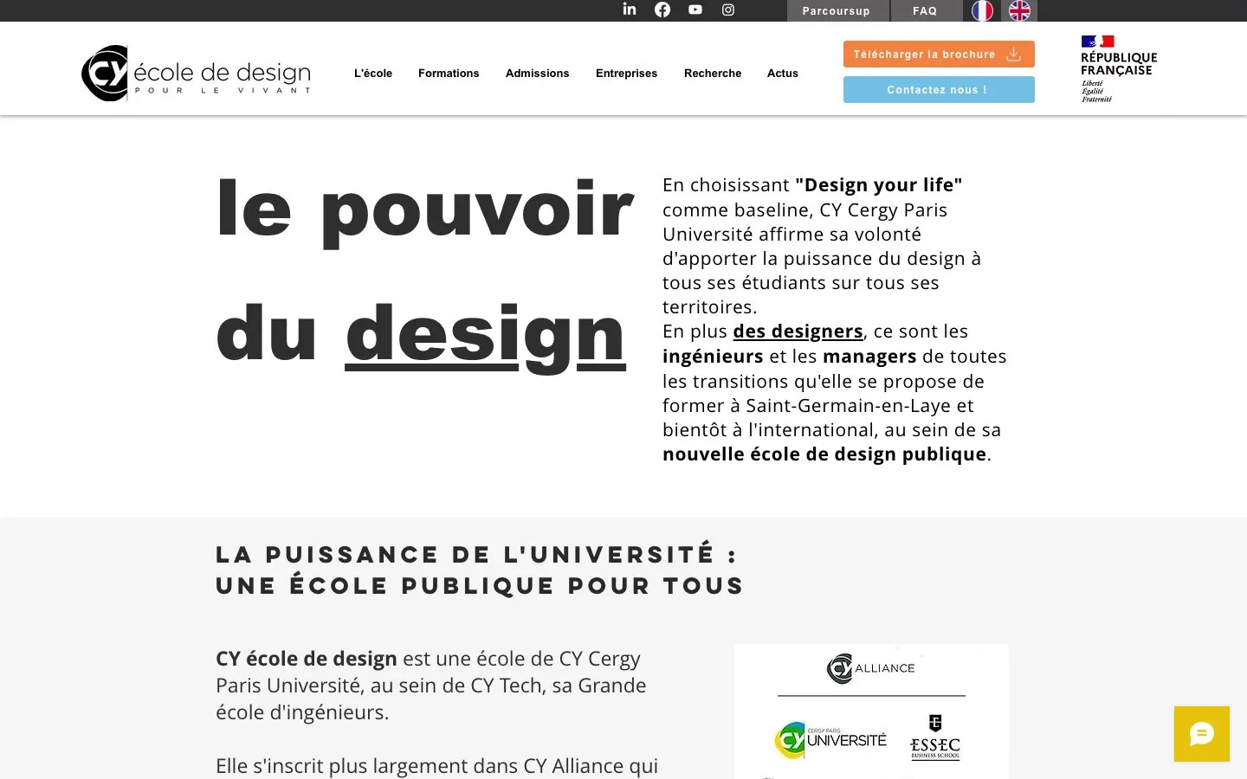Click the République Française logo
Viewport: 1247px width, 779px height.
[x=1118, y=69]
